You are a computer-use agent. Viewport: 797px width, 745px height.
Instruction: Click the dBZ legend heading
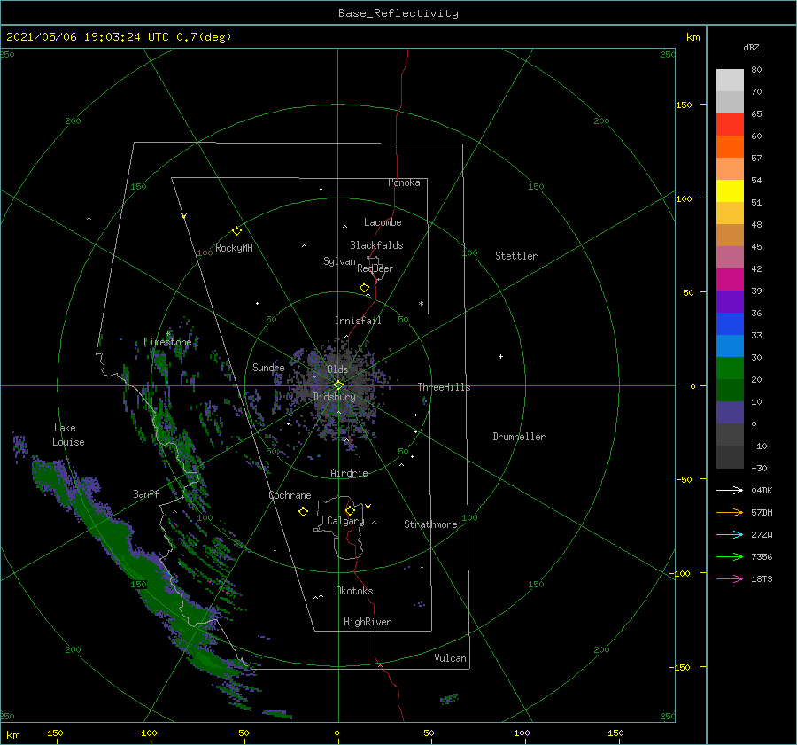pos(751,48)
